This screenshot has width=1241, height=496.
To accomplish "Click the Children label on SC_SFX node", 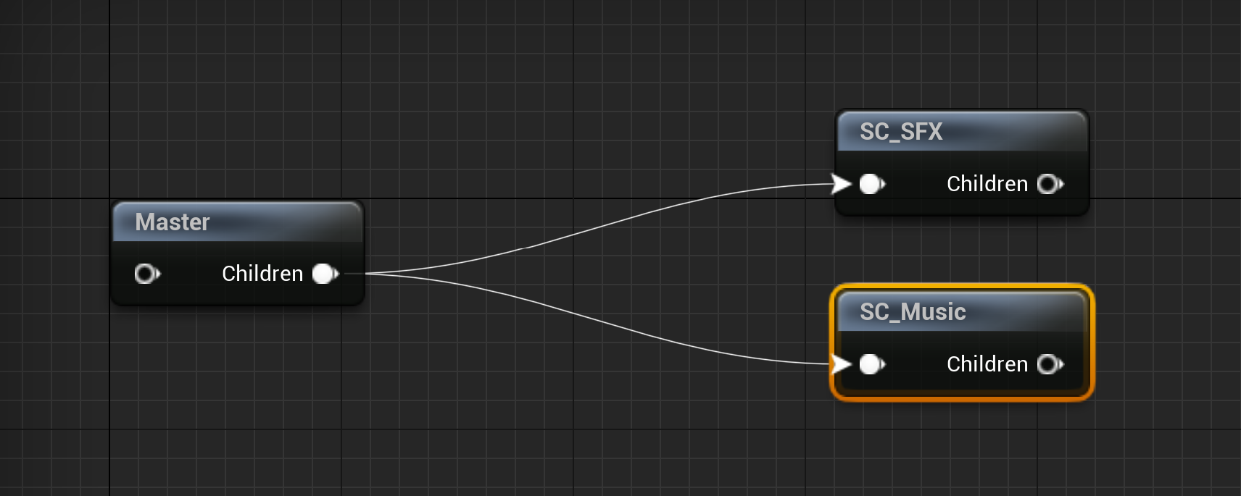I will (987, 184).
